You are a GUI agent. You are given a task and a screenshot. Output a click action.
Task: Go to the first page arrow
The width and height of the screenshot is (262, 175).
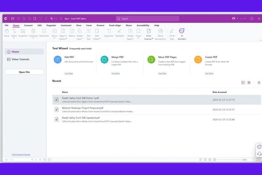(6, 160)
